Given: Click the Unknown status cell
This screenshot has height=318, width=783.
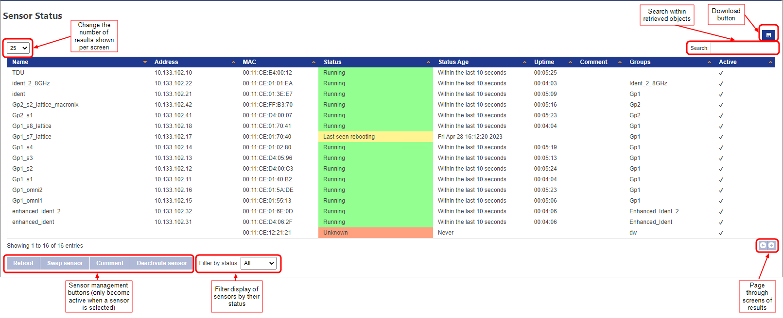Looking at the screenshot, I should [376, 233].
